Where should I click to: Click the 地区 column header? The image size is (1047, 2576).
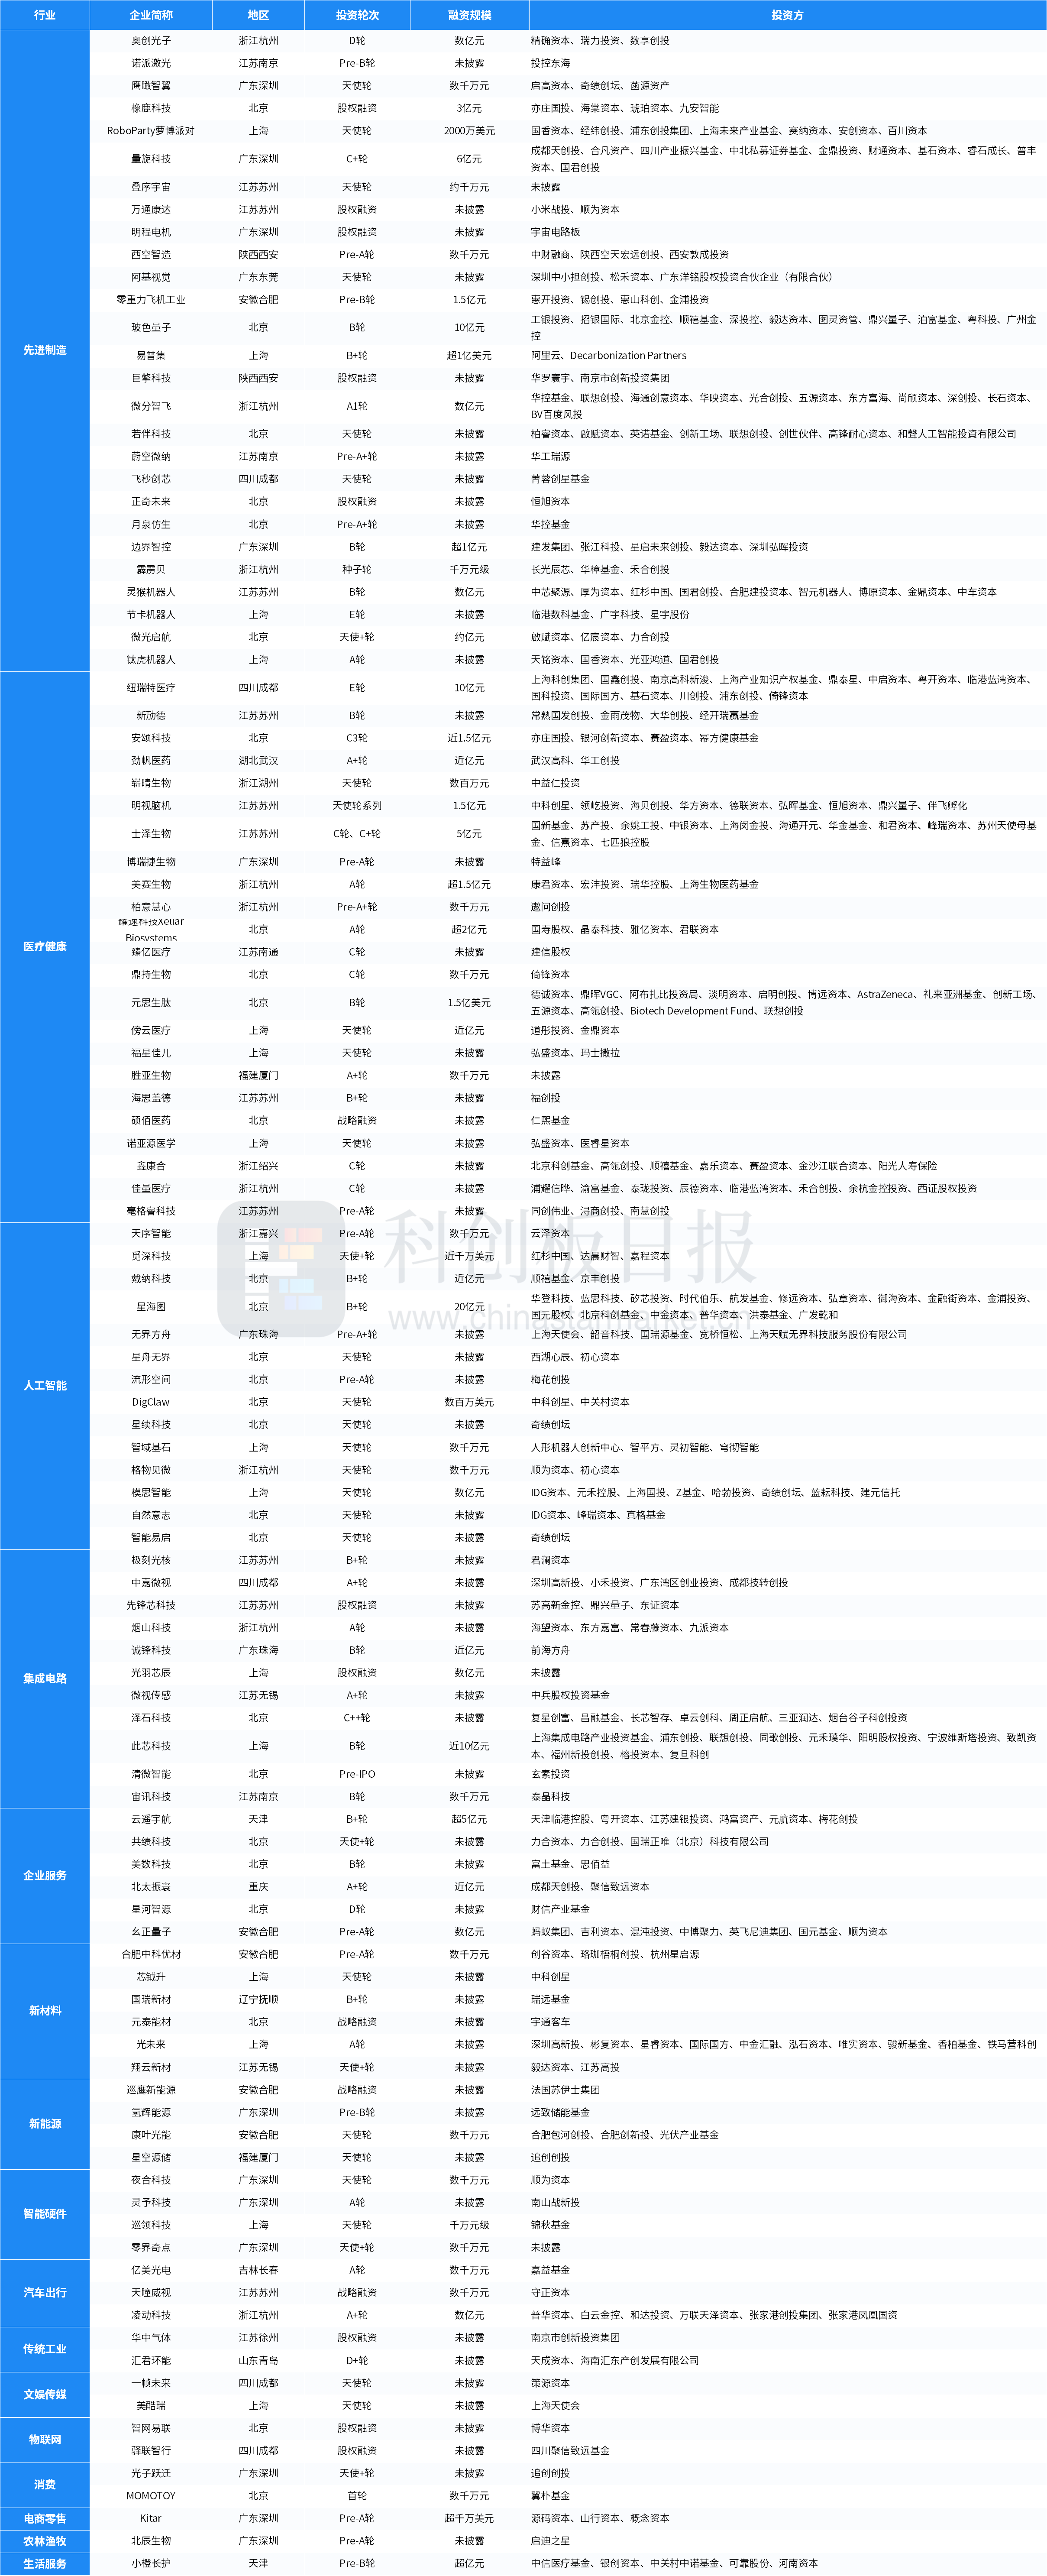tap(258, 15)
